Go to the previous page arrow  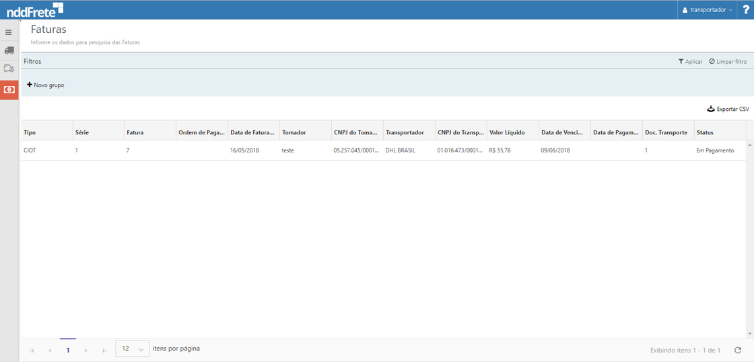coord(50,350)
